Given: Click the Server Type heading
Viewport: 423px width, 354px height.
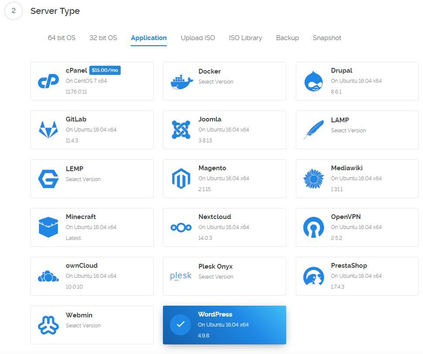Looking at the screenshot, I should pos(55,11).
